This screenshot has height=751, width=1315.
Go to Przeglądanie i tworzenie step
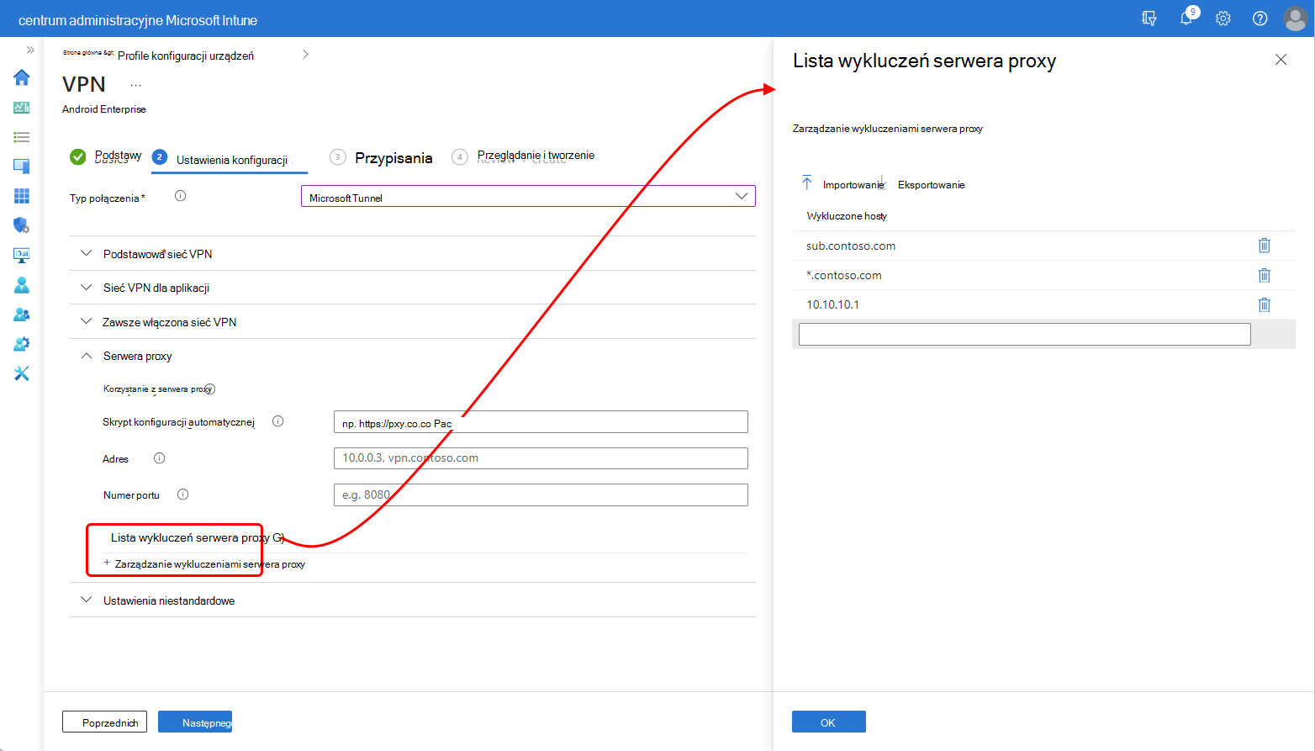click(x=523, y=156)
